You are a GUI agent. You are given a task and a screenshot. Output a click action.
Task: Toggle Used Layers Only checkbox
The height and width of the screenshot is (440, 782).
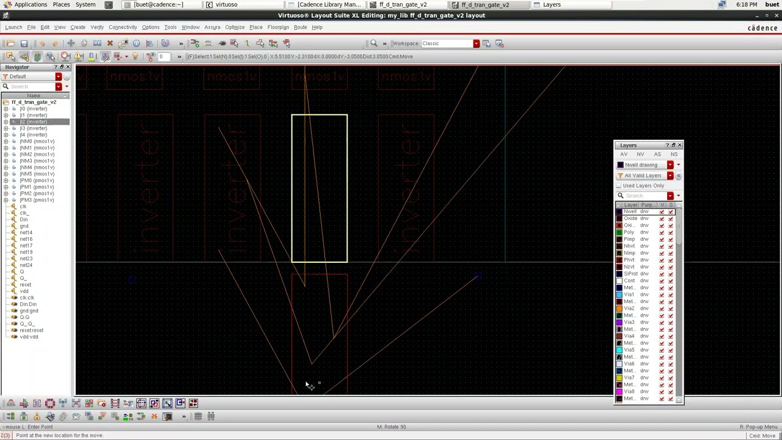(619, 186)
